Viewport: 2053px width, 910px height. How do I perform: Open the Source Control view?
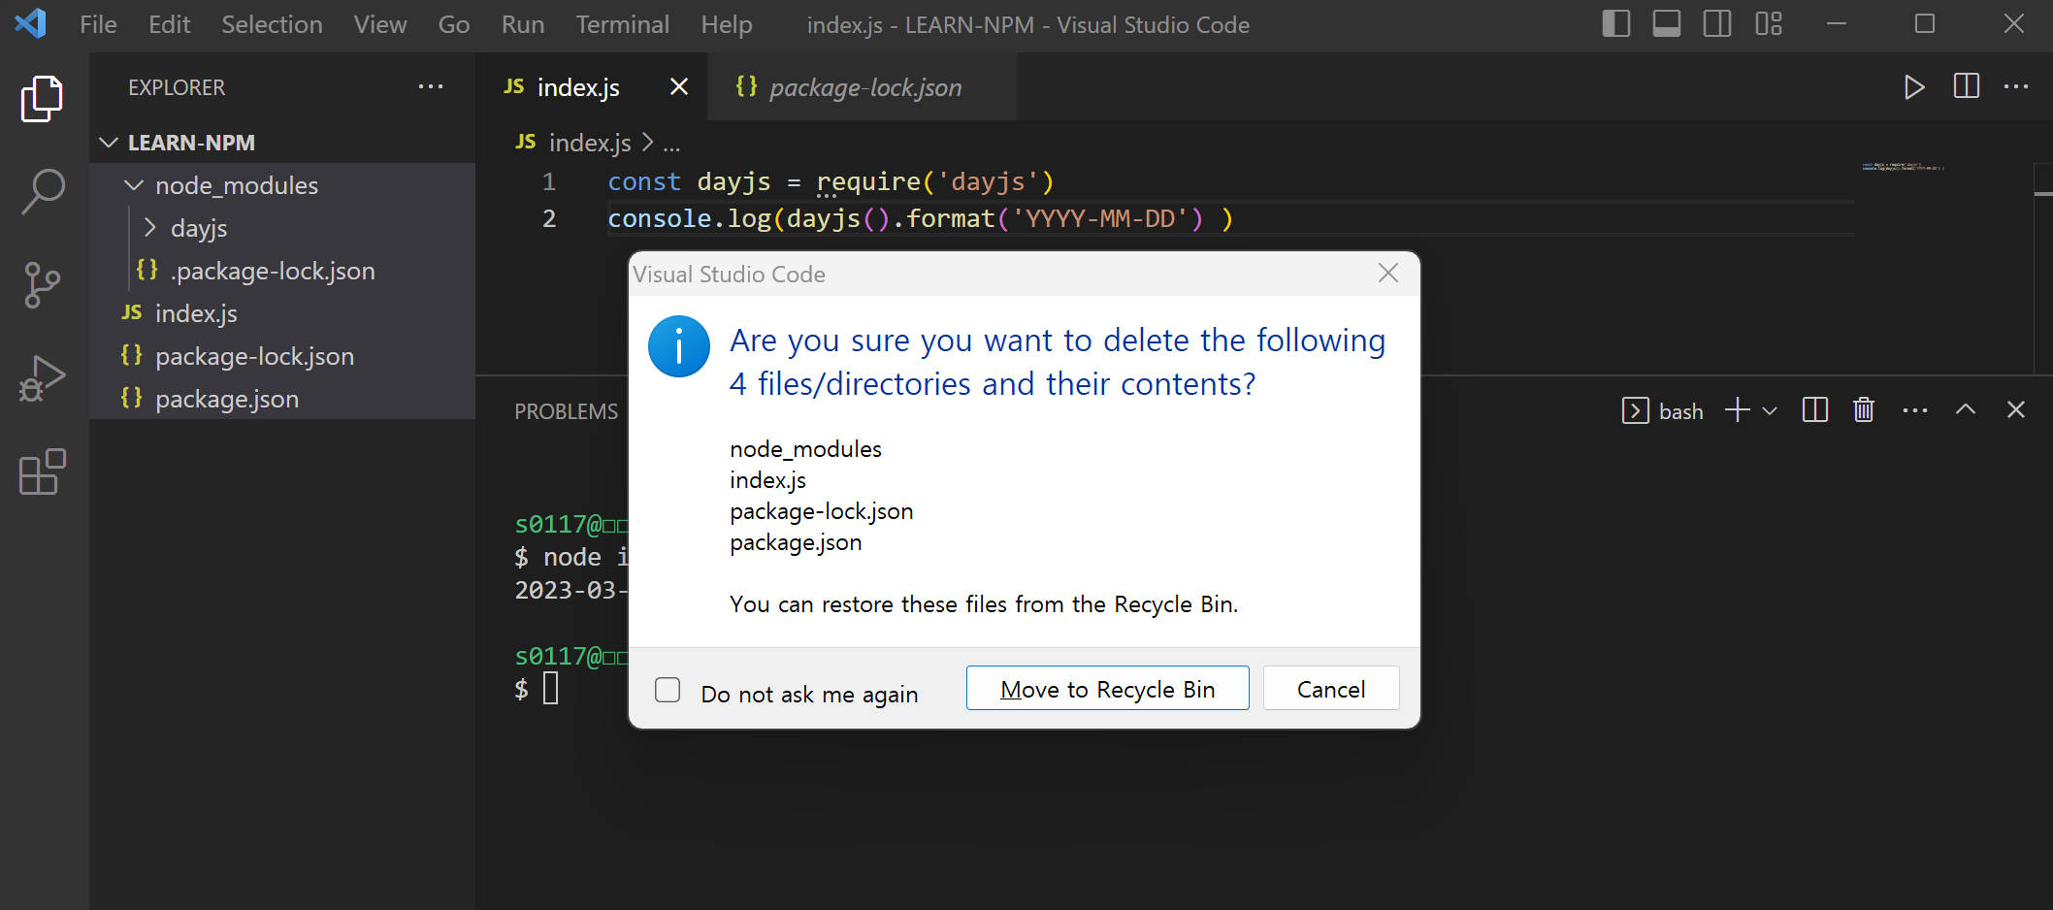pyautogui.click(x=43, y=285)
